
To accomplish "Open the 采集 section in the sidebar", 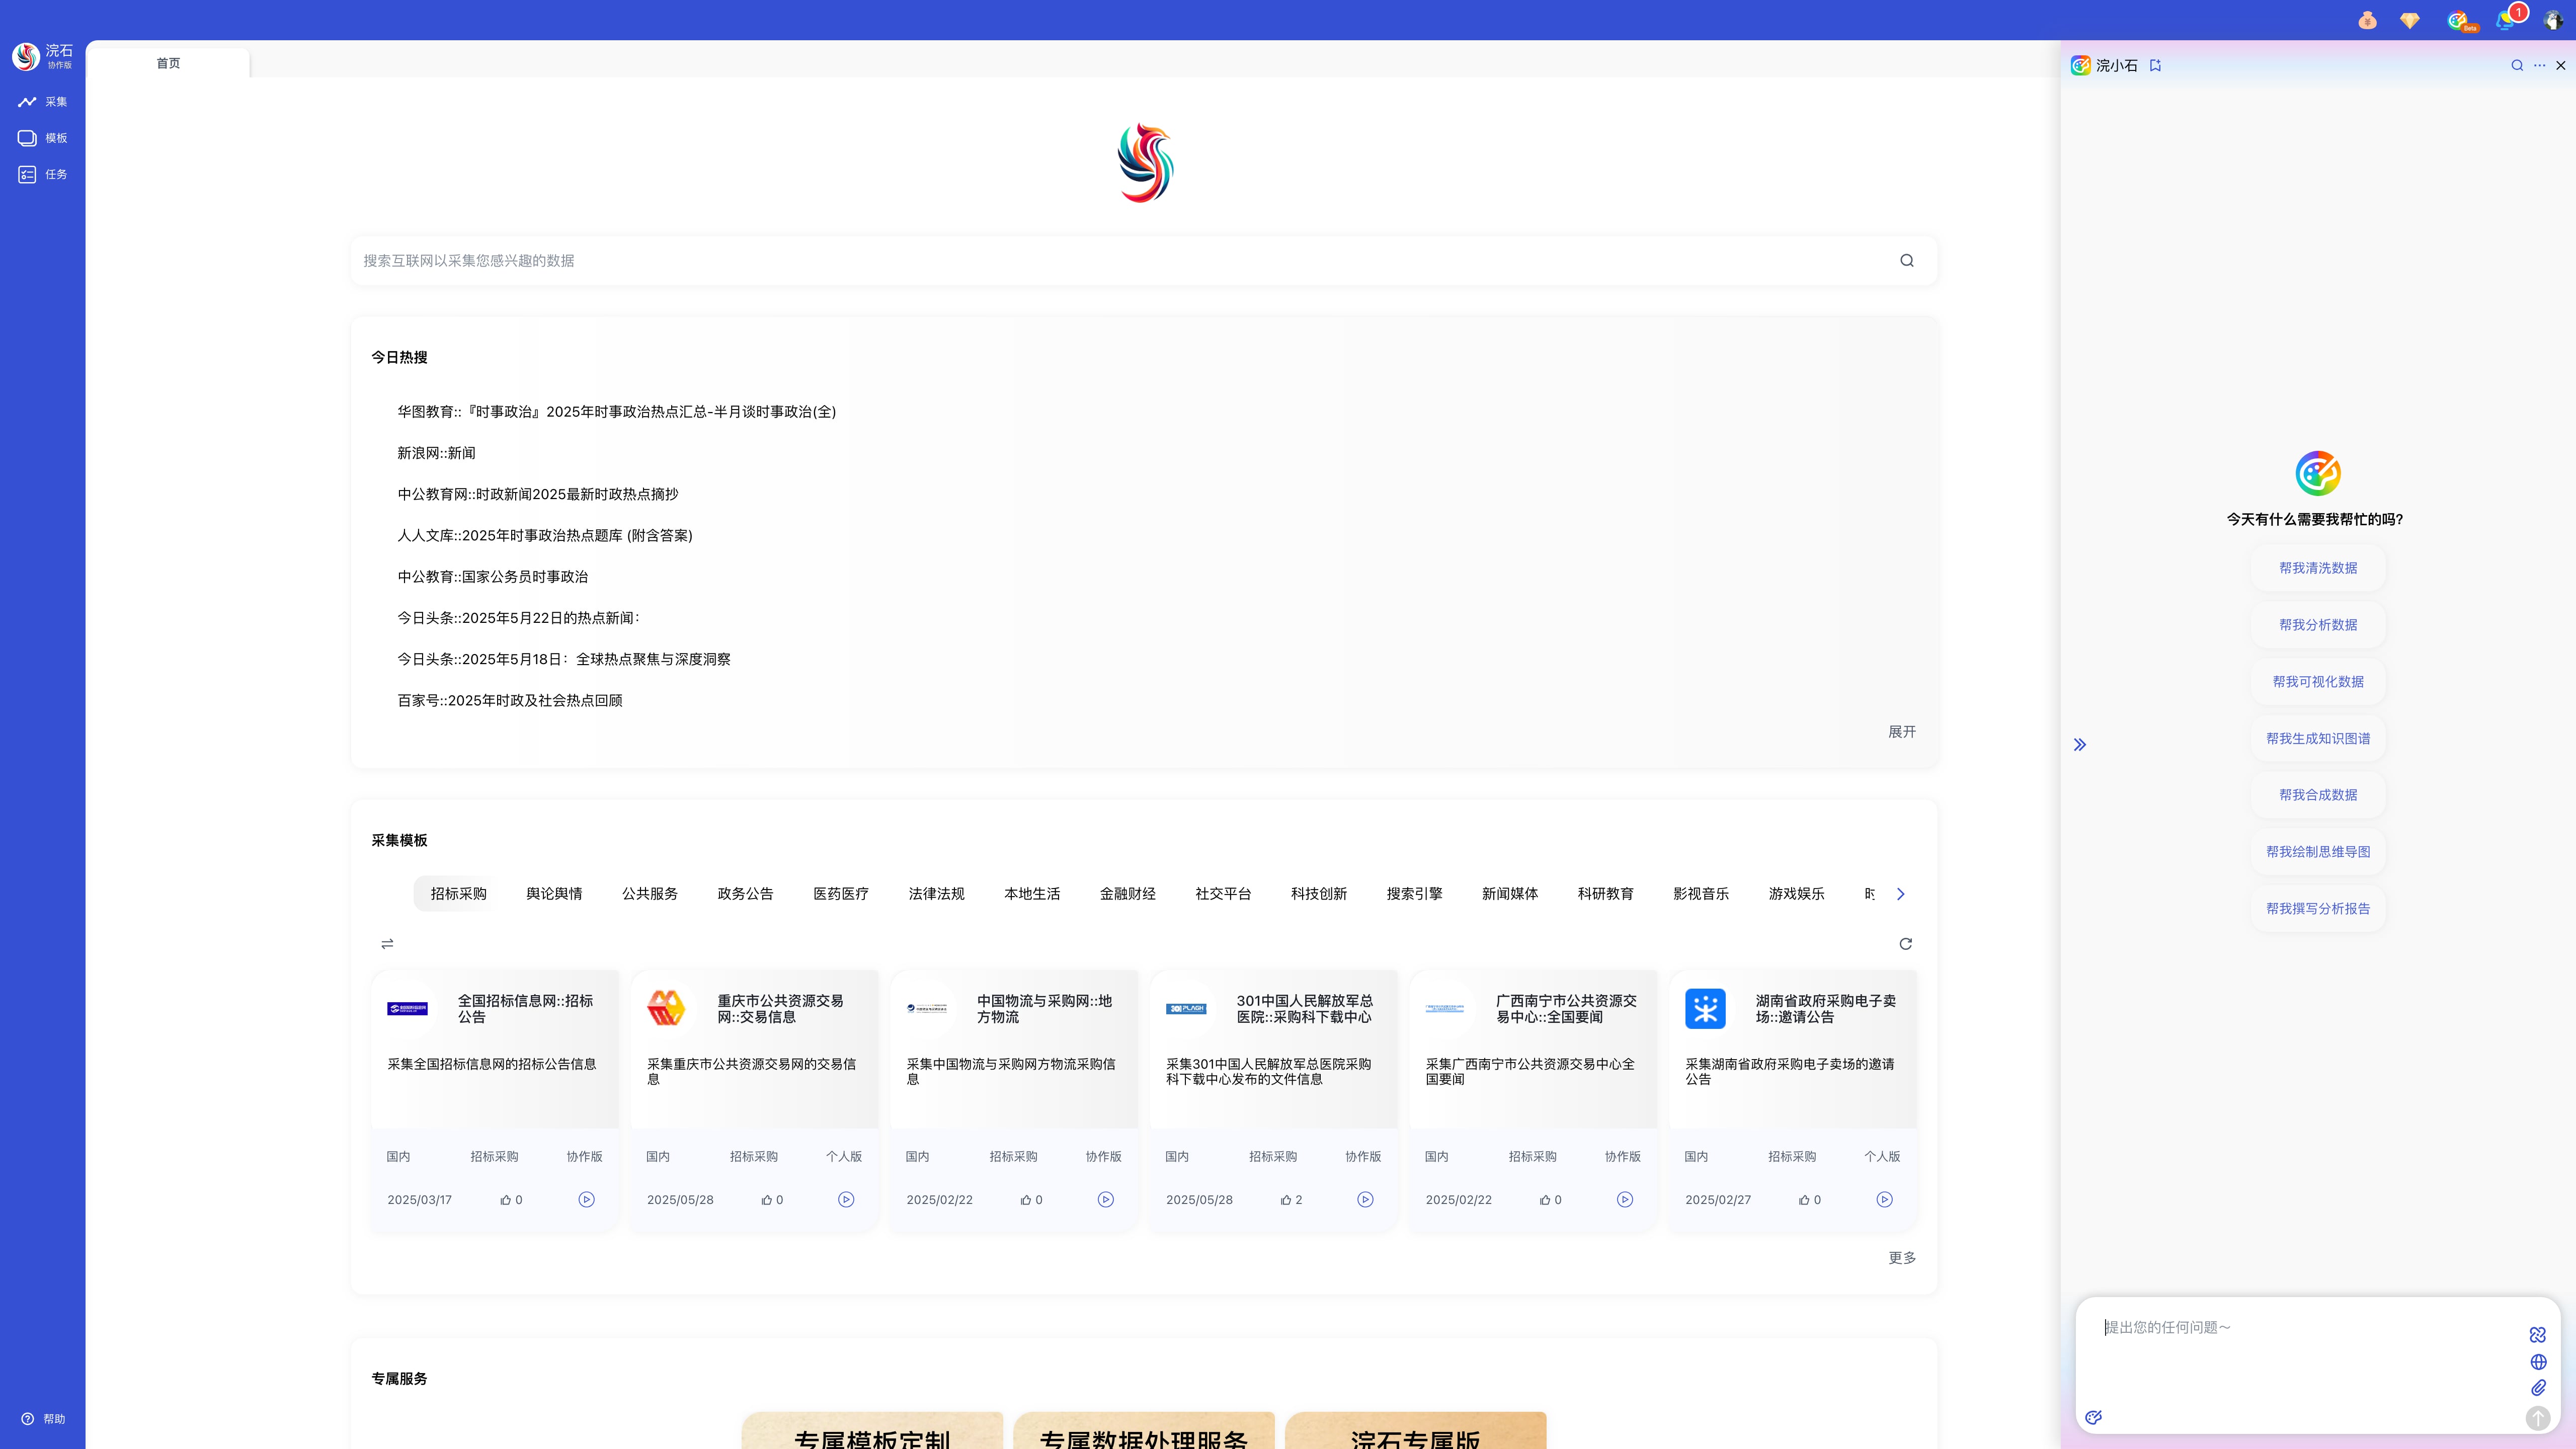I will point(42,102).
